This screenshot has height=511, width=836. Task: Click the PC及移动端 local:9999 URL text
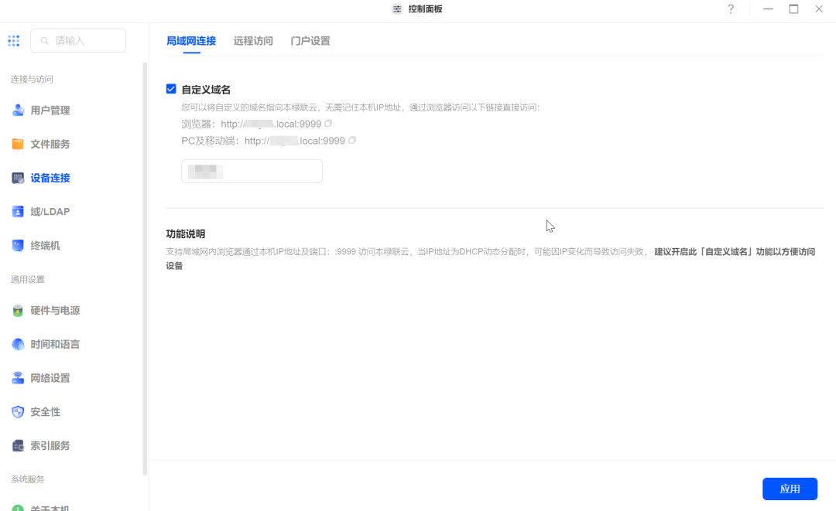(295, 141)
